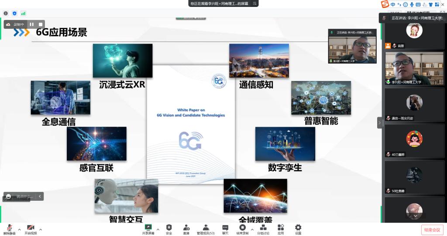Toggle Sogou Chinese/English input mode
The width and height of the screenshot is (447, 236).
coord(393,4)
